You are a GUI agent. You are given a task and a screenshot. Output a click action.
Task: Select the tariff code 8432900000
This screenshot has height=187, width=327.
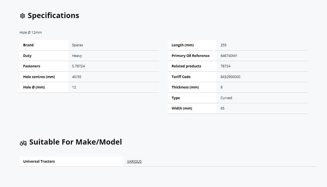pyautogui.click(x=230, y=77)
